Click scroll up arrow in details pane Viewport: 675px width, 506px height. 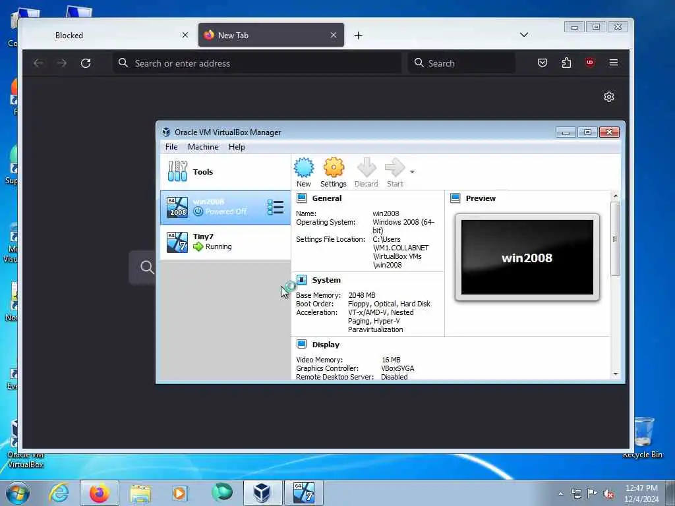[x=616, y=196]
